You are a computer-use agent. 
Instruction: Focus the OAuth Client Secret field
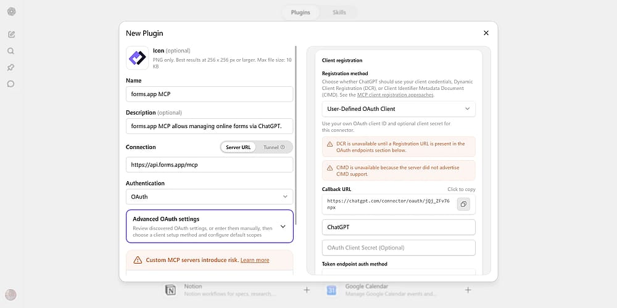pos(399,248)
